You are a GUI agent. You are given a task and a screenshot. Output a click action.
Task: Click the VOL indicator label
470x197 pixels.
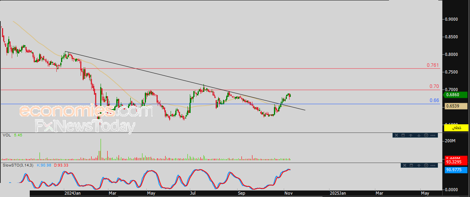7,135
